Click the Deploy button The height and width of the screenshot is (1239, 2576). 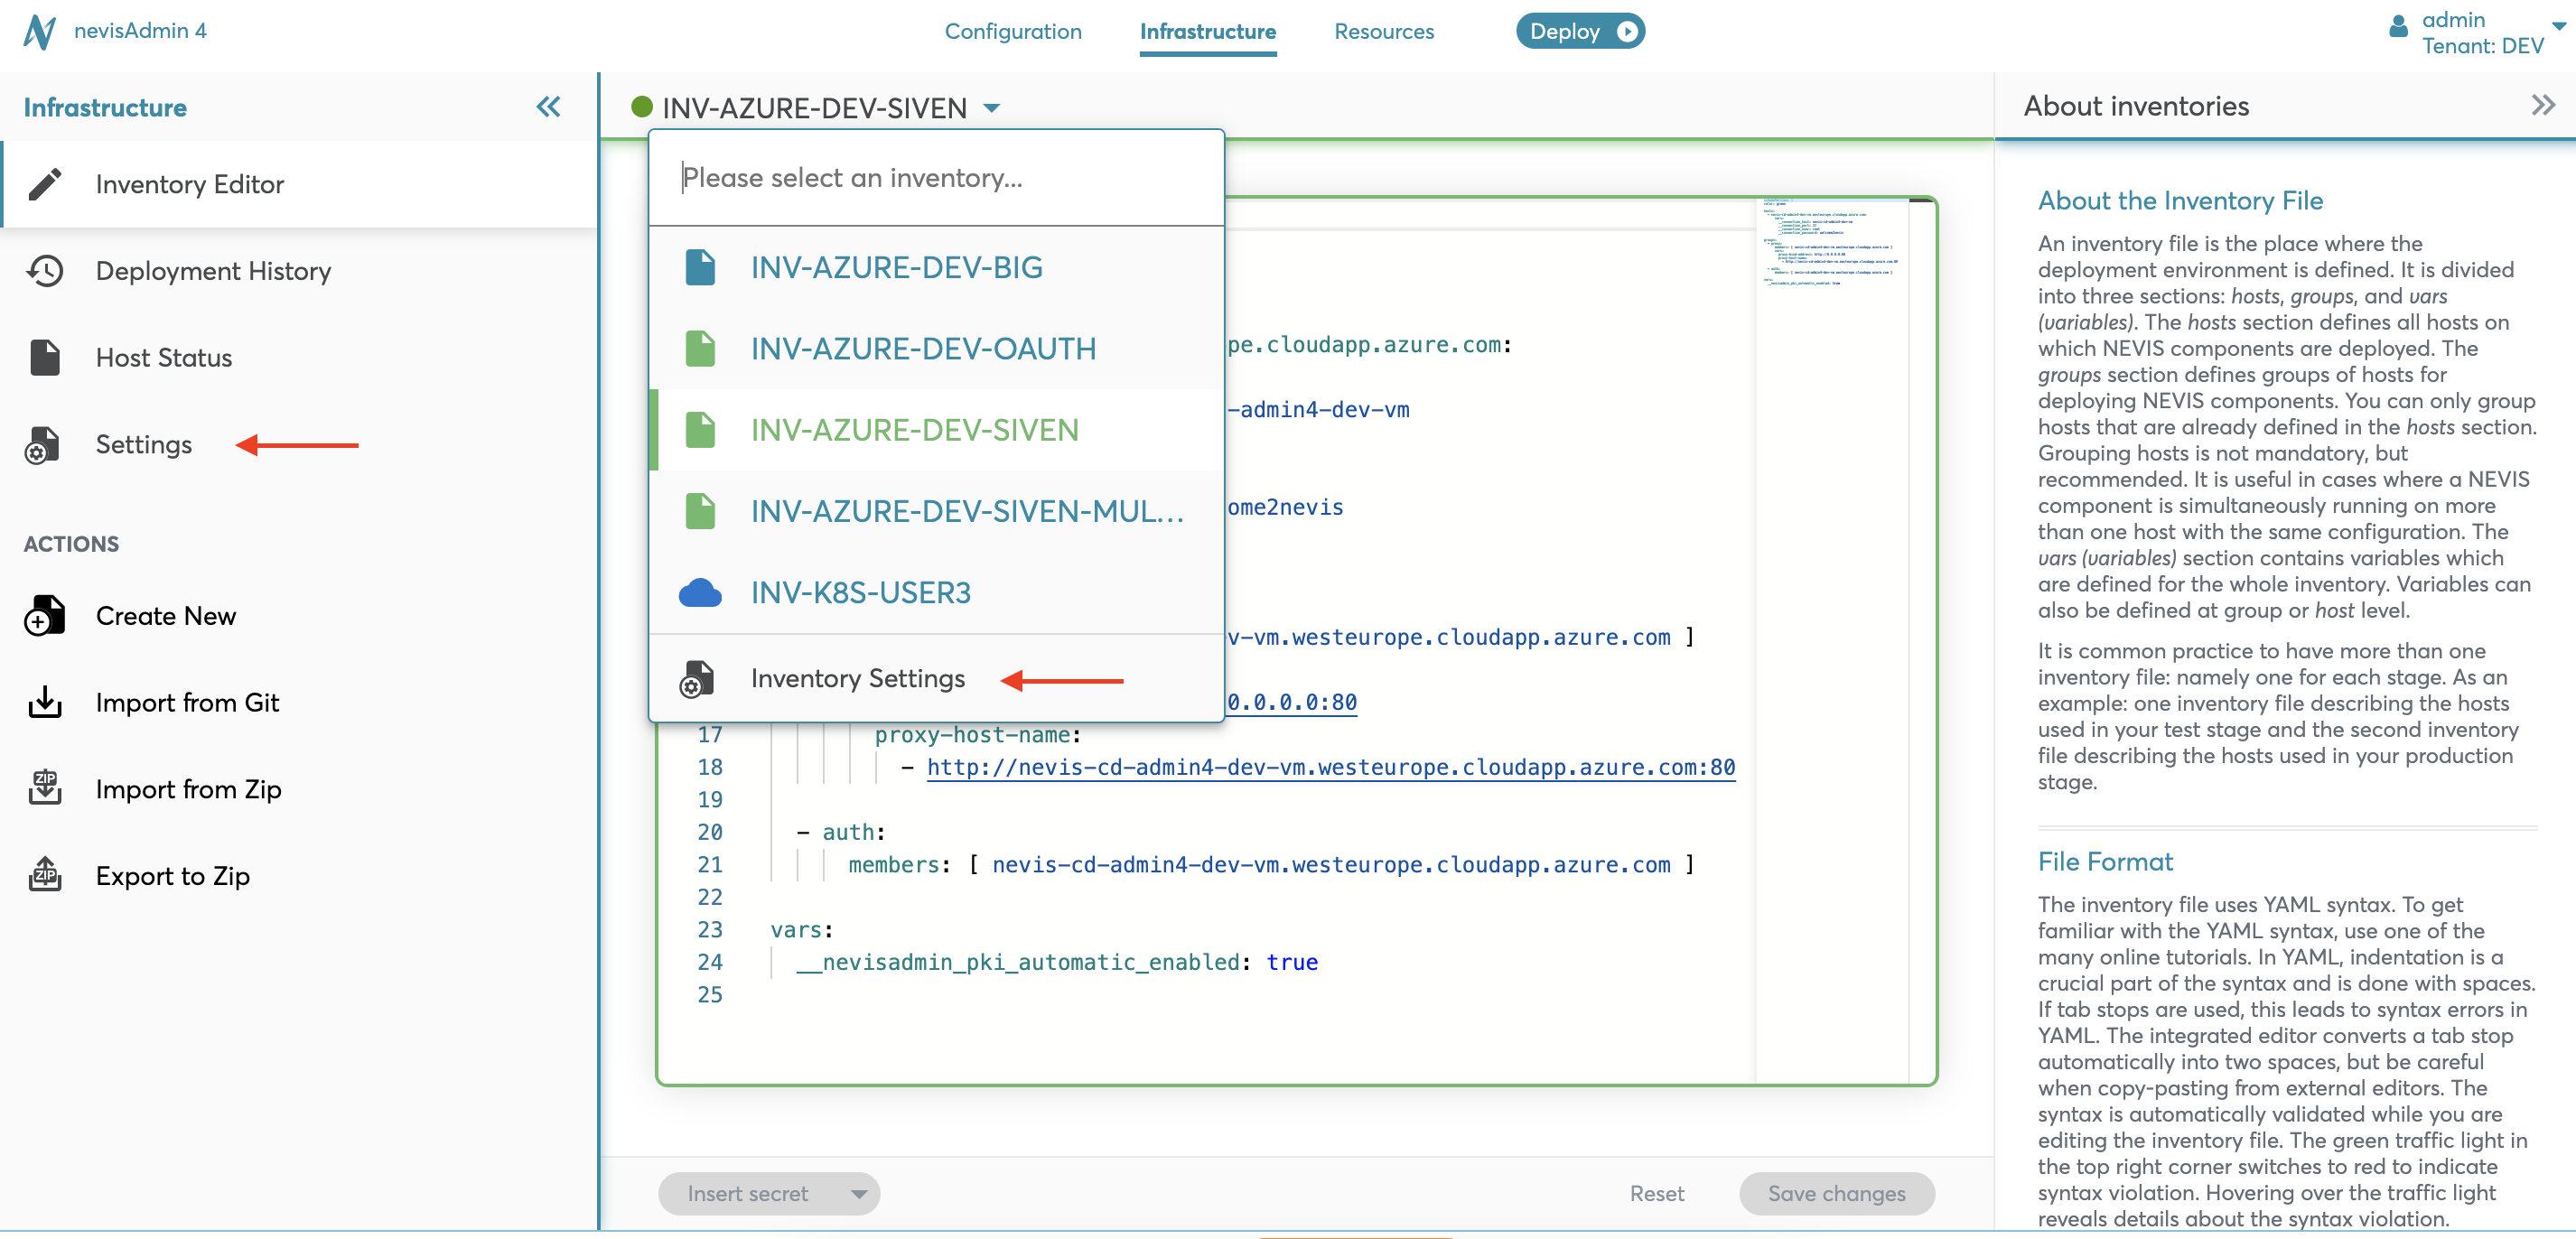pos(1580,31)
